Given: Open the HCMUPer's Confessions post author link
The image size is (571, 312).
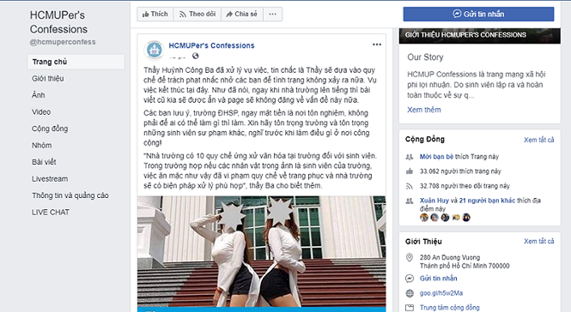Looking at the screenshot, I should (x=211, y=45).
